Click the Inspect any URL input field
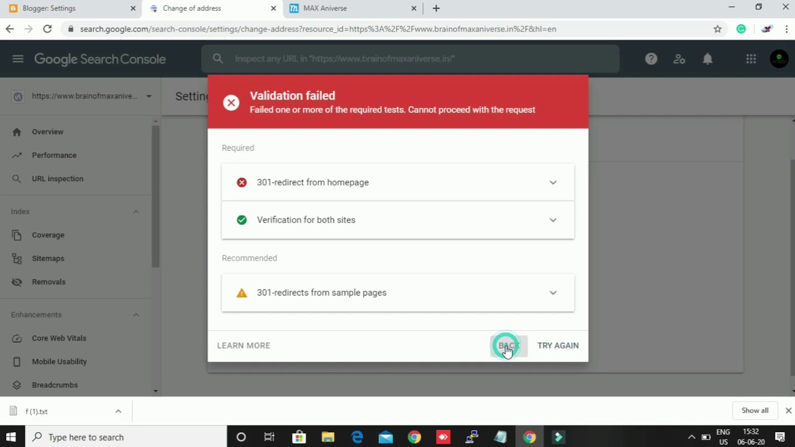795x447 pixels. click(x=410, y=59)
